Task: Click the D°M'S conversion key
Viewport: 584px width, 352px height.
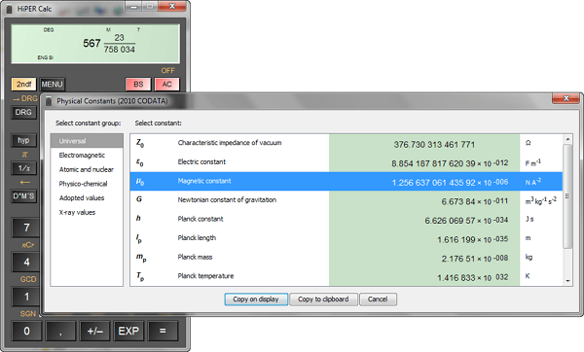Action: click(x=23, y=195)
